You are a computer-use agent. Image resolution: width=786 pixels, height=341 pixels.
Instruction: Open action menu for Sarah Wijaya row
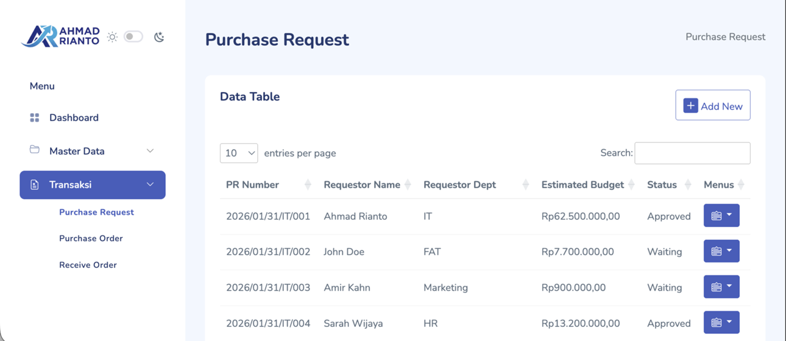point(721,322)
